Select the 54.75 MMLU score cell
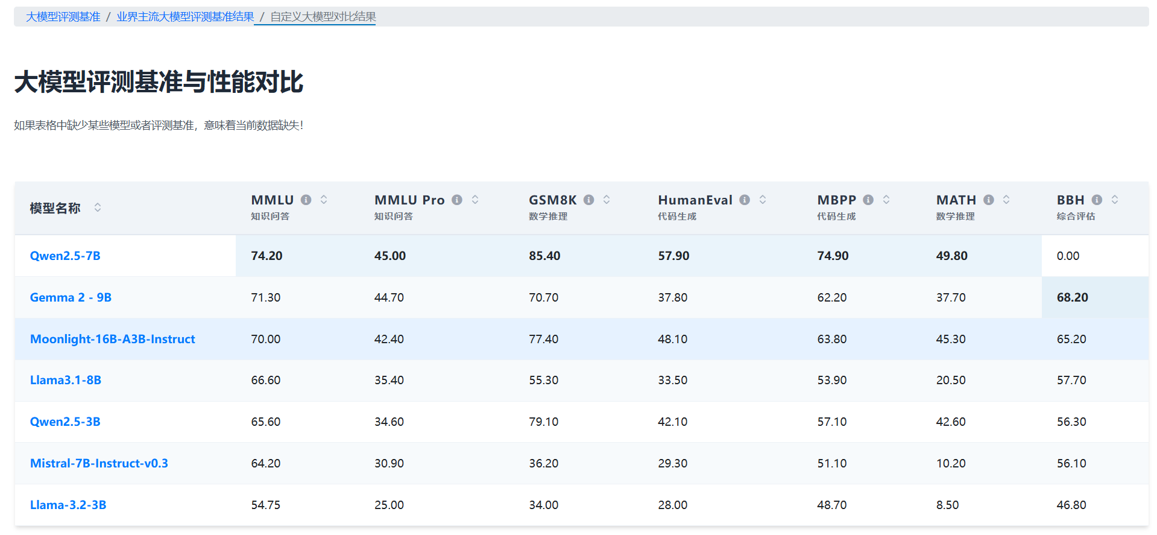The height and width of the screenshot is (535, 1157). (x=297, y=505)
